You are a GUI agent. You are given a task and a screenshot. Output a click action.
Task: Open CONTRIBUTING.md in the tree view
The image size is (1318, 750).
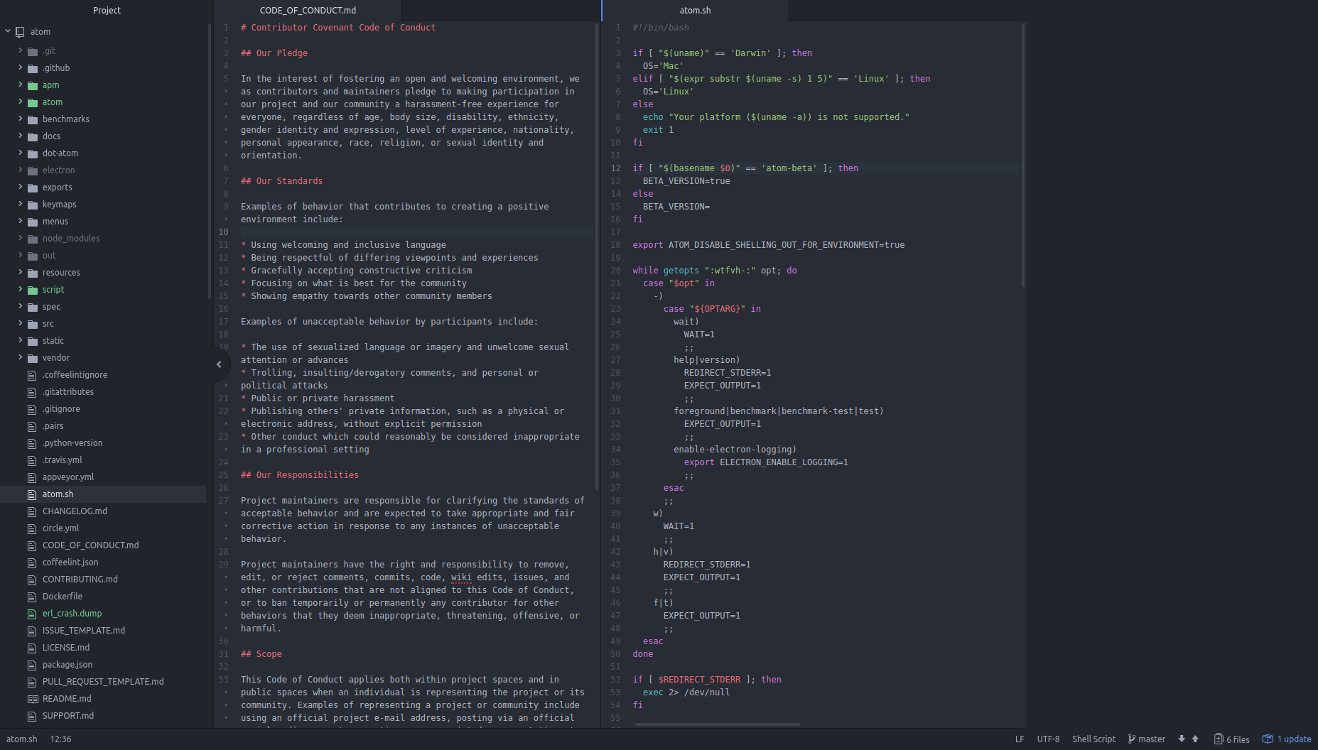(x=80, y=580)
